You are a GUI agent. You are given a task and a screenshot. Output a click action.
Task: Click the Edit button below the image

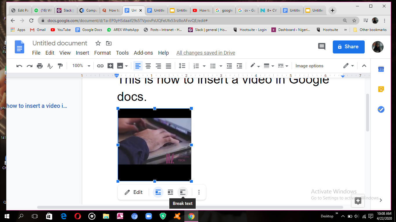point(134,192)
